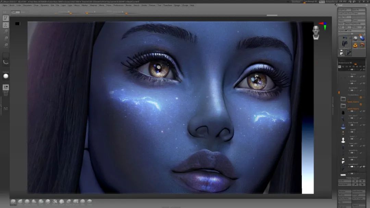Image resolution: width=370 pixels, height=208 pixels.
Task: Open the Material menu
Action: coord(94,5)
